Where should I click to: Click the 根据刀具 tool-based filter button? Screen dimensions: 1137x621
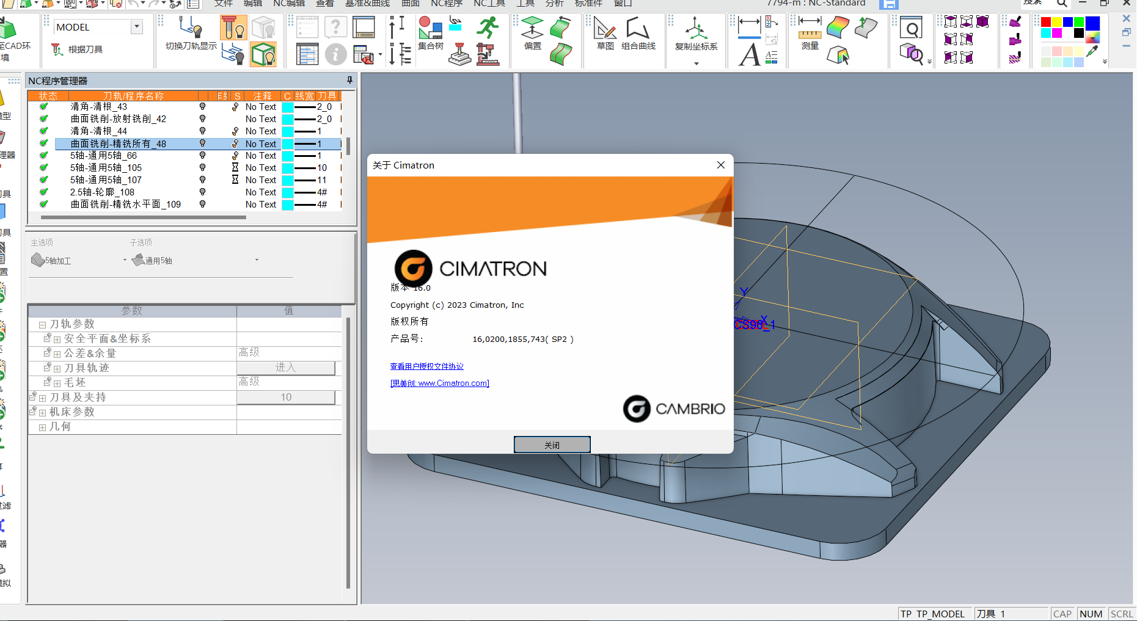point(77,49)
